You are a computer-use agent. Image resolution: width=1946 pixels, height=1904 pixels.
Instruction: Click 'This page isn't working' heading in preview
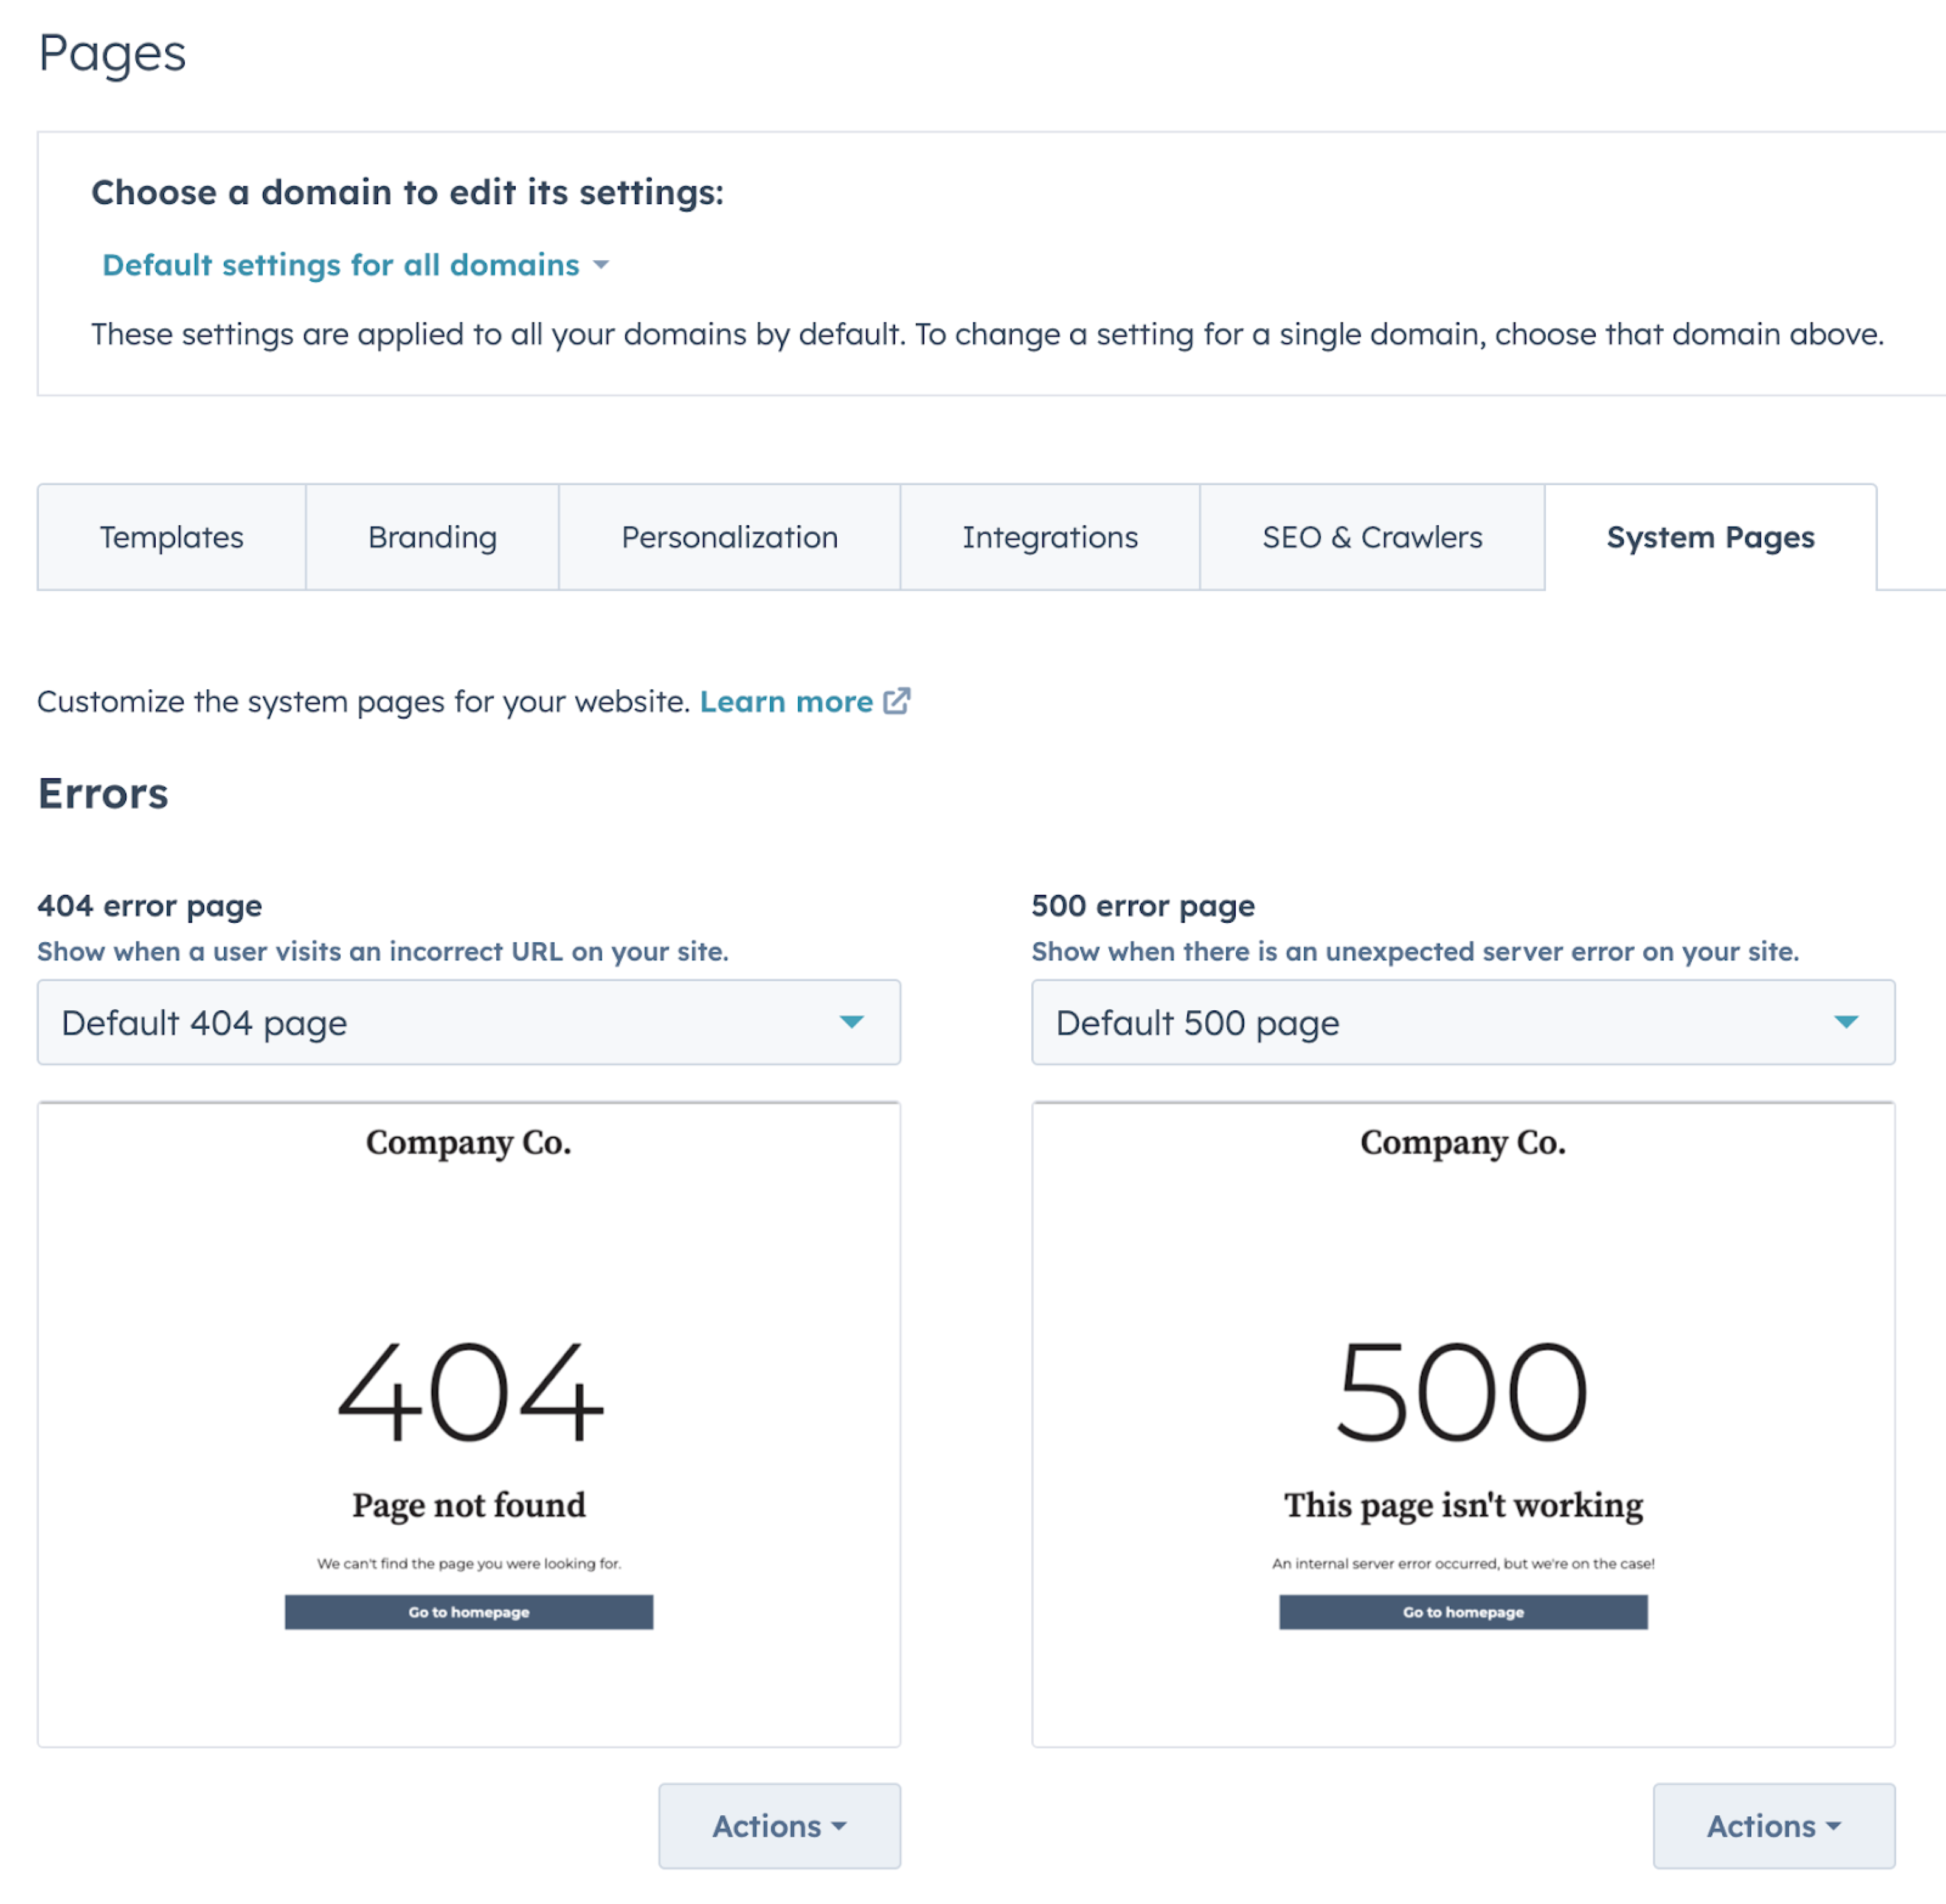tap(1463, 1505)
